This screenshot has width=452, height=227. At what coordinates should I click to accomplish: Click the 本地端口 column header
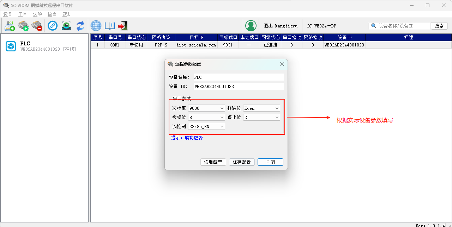tap(249, 38)
